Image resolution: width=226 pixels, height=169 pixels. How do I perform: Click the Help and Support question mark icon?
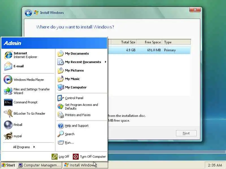(x=60, y=126)
